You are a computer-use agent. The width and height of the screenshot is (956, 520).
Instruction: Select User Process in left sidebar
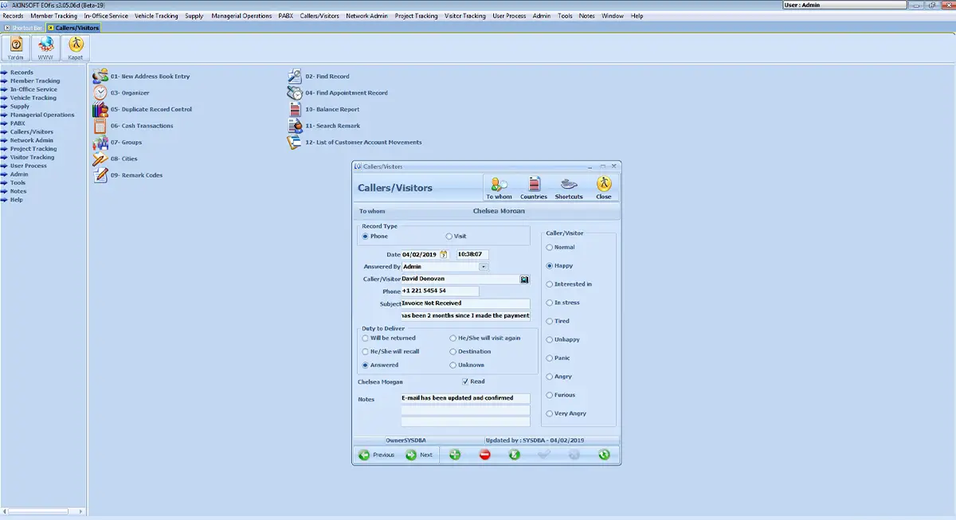point(28,166)
